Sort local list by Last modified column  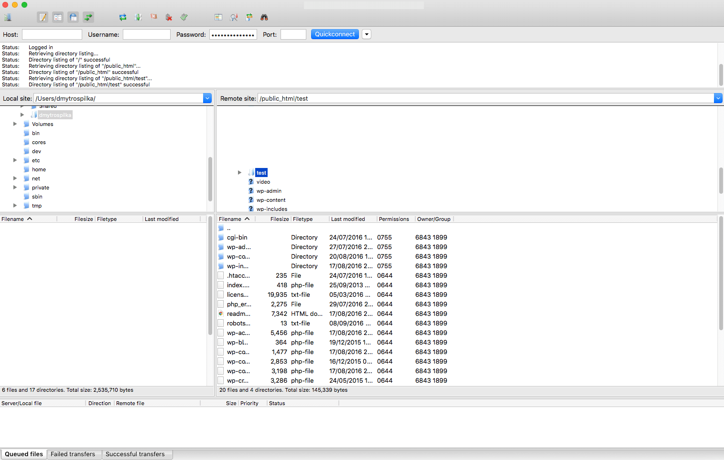pyautogui.click(x=172, y=219)
